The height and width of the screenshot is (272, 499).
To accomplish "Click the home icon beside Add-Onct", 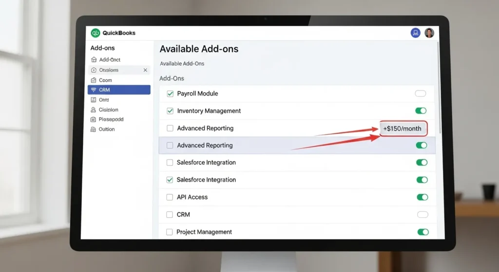I will click(x=94, y=60).
